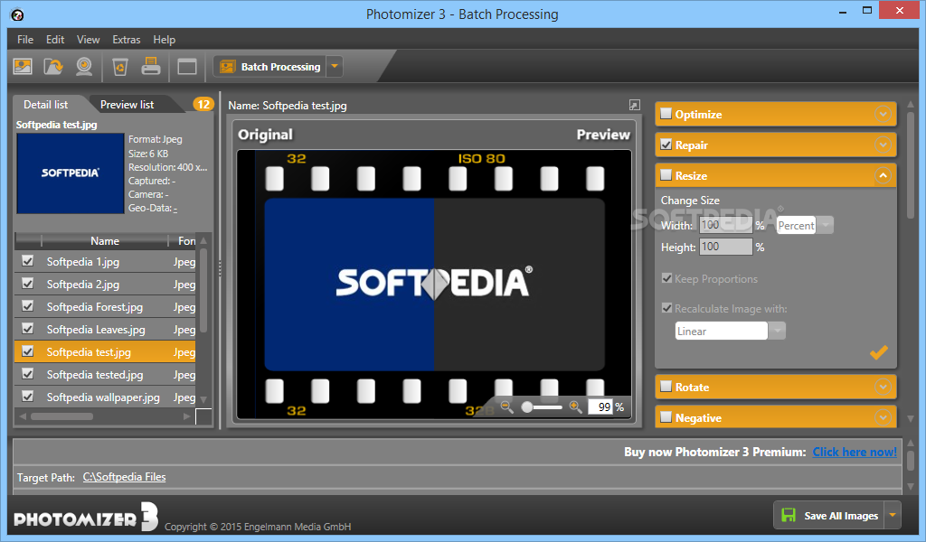
Task: Uncheck the Repair checkbox
Action: pyautogui.click(x=666, y=145)
